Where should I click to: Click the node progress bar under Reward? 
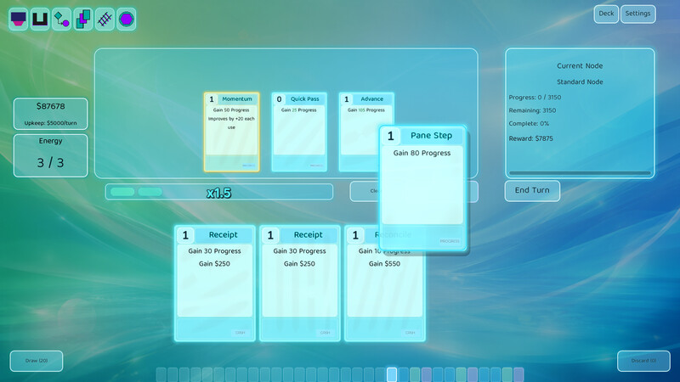(x=580, y=173)
